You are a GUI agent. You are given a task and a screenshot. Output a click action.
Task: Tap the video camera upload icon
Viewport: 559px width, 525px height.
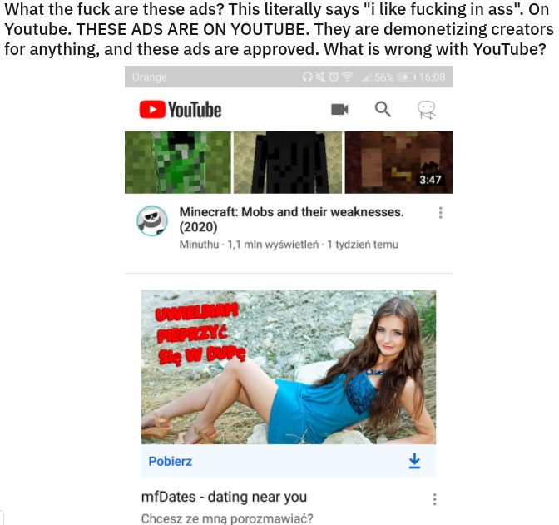tap(339, 109)
